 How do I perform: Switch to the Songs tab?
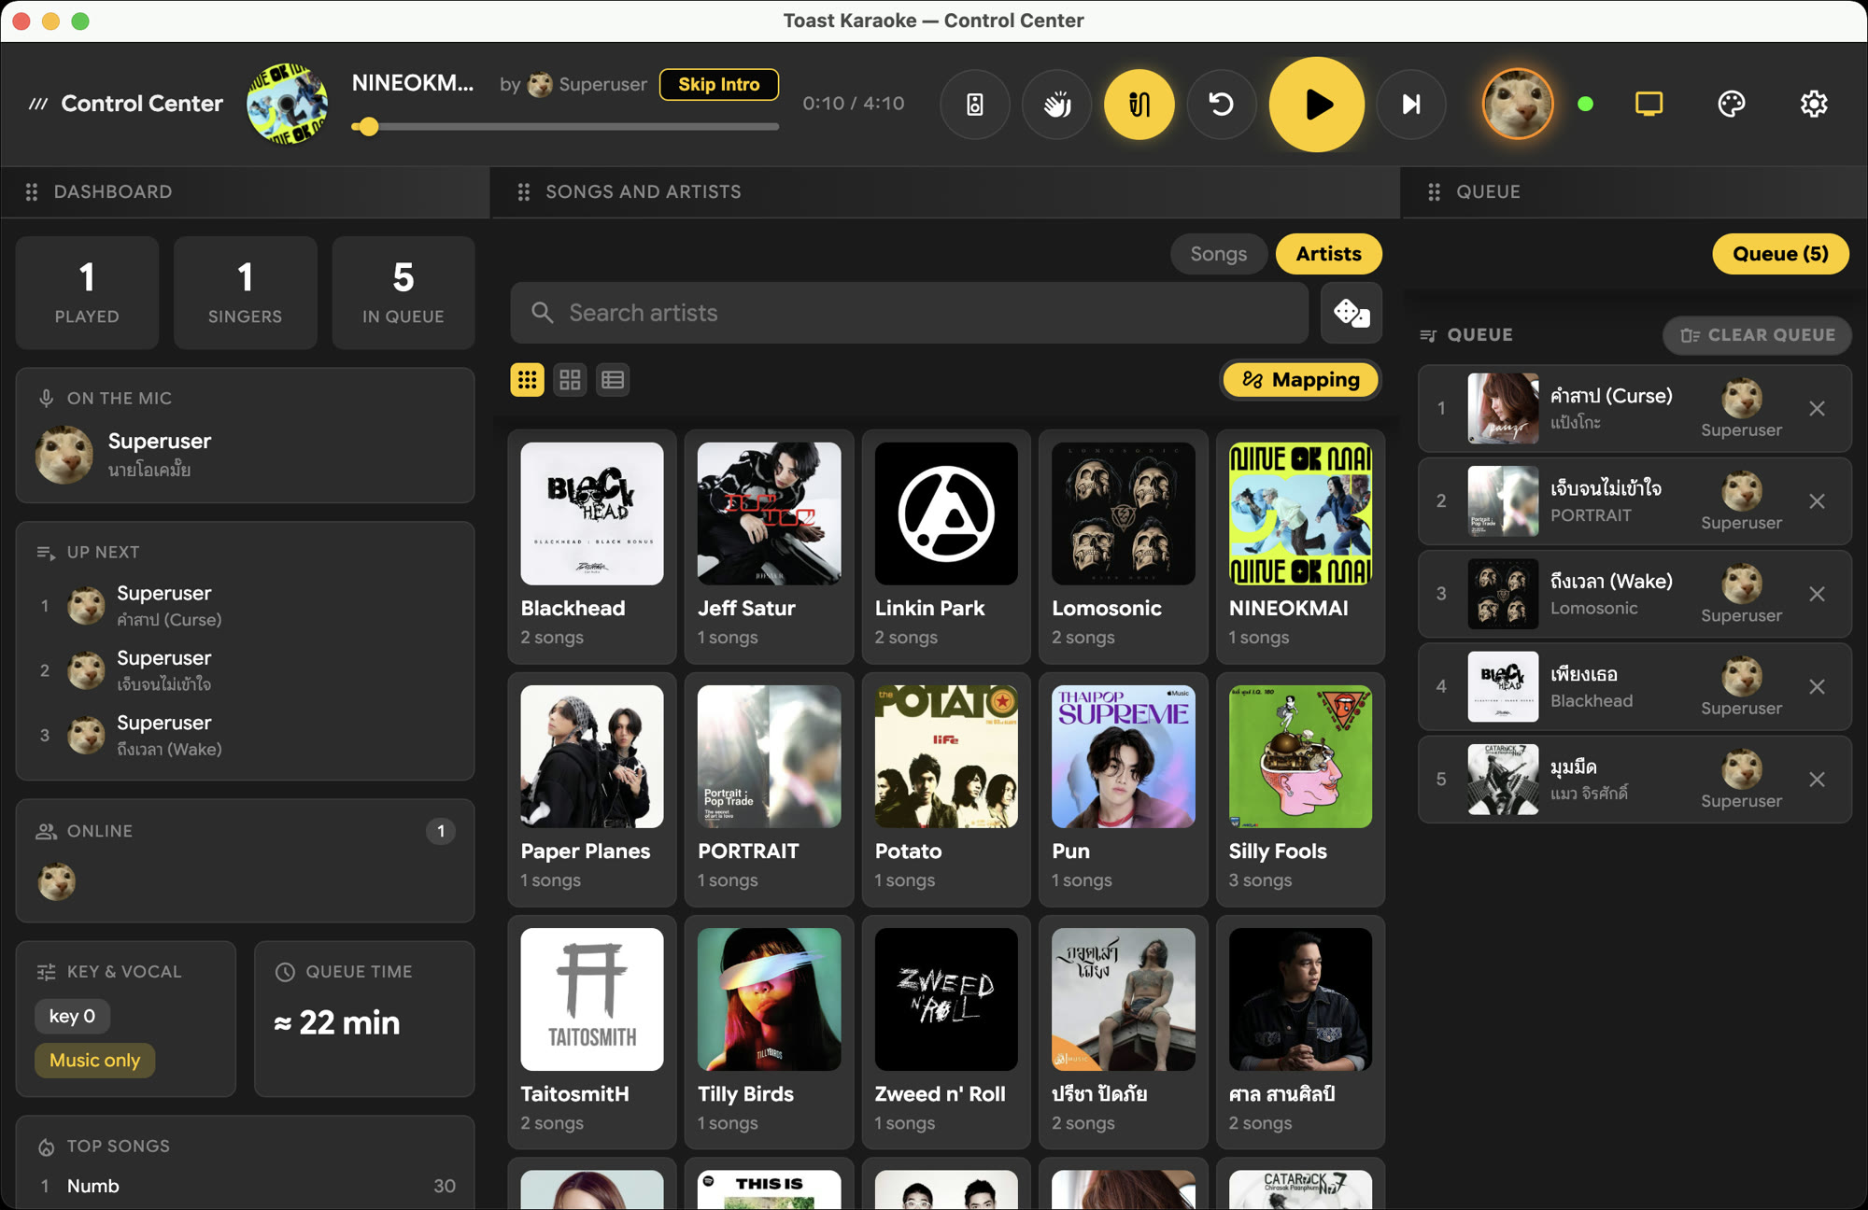point(1218,254)
